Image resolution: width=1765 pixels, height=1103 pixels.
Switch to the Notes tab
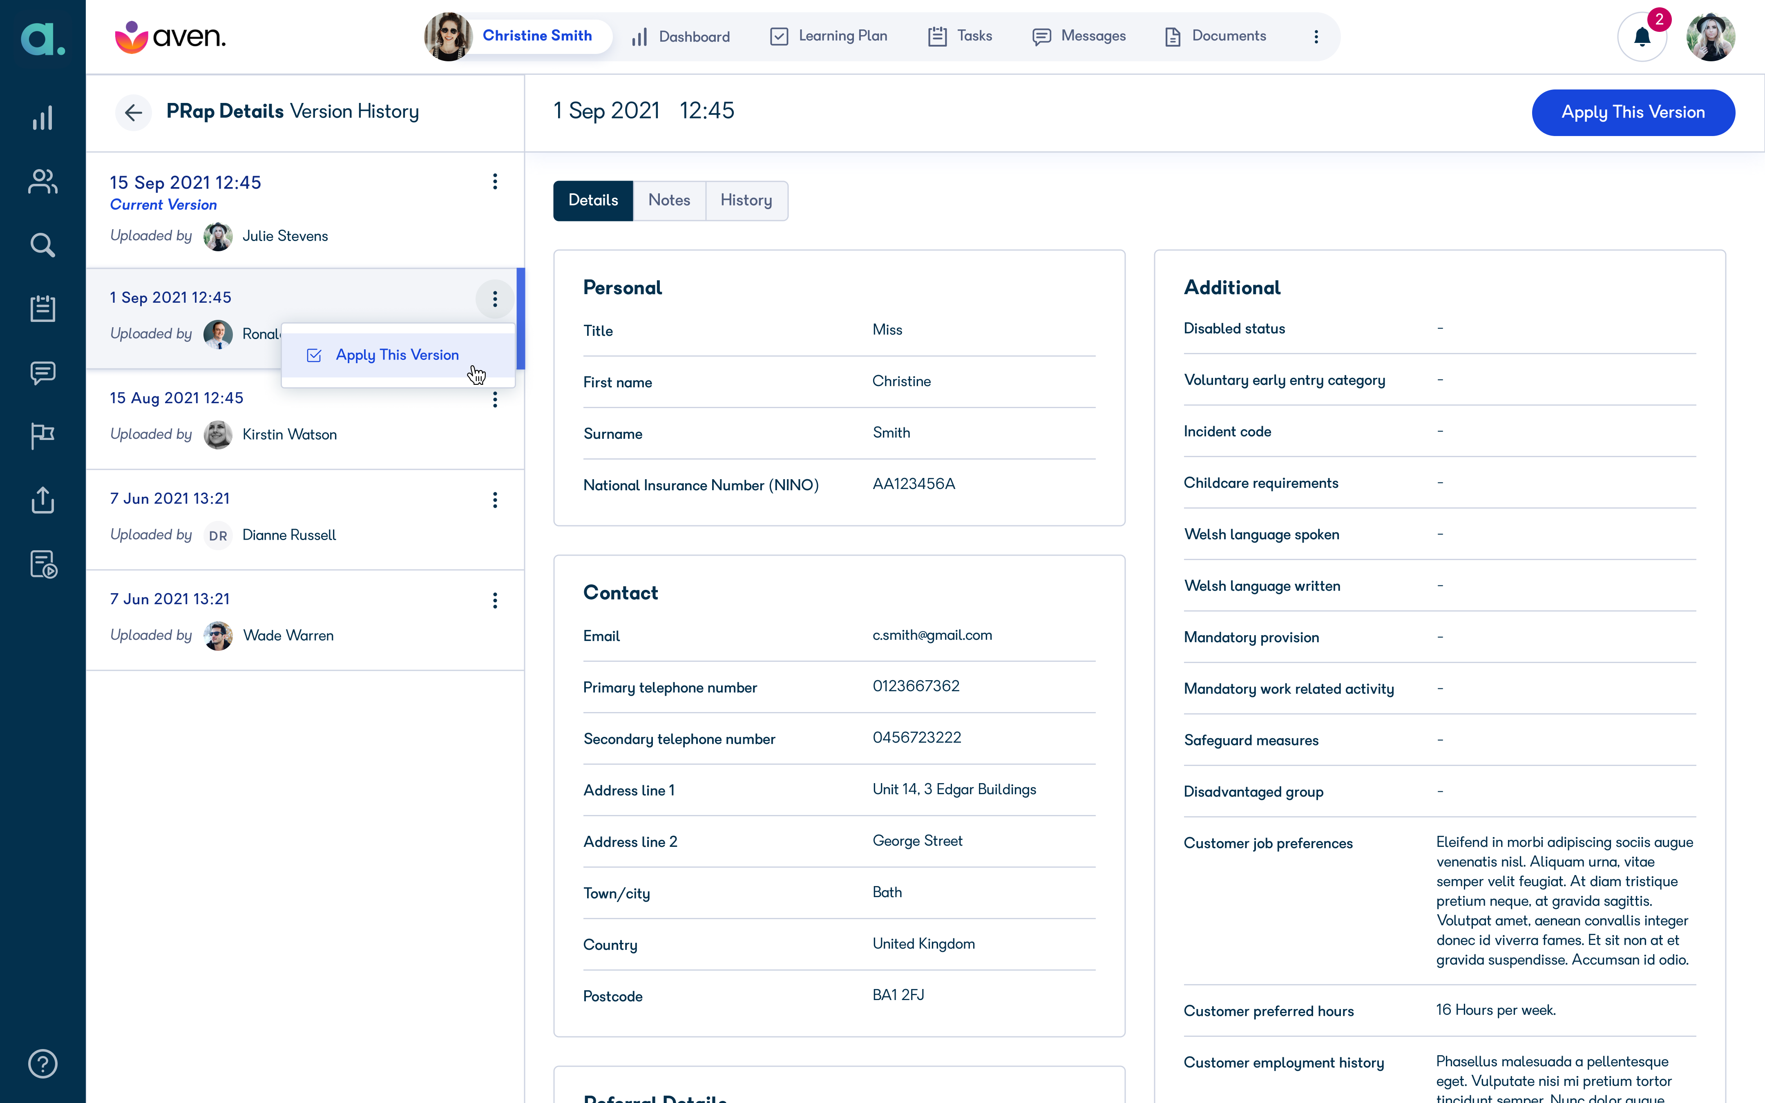tap(669, 200)
